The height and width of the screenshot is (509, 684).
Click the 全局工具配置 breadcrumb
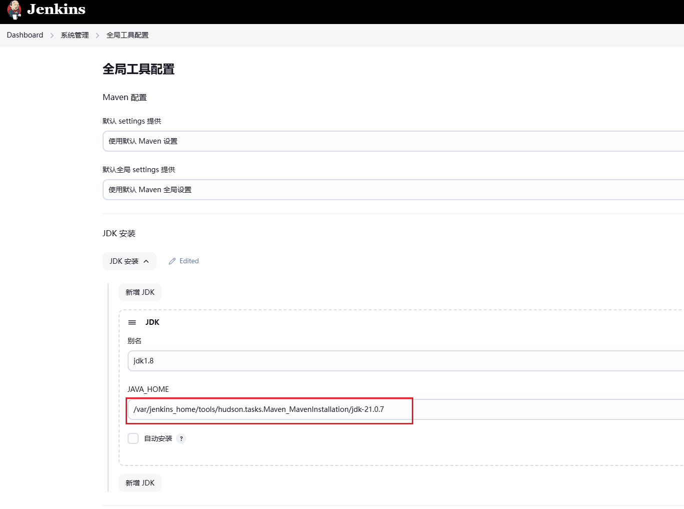(128, 35)
